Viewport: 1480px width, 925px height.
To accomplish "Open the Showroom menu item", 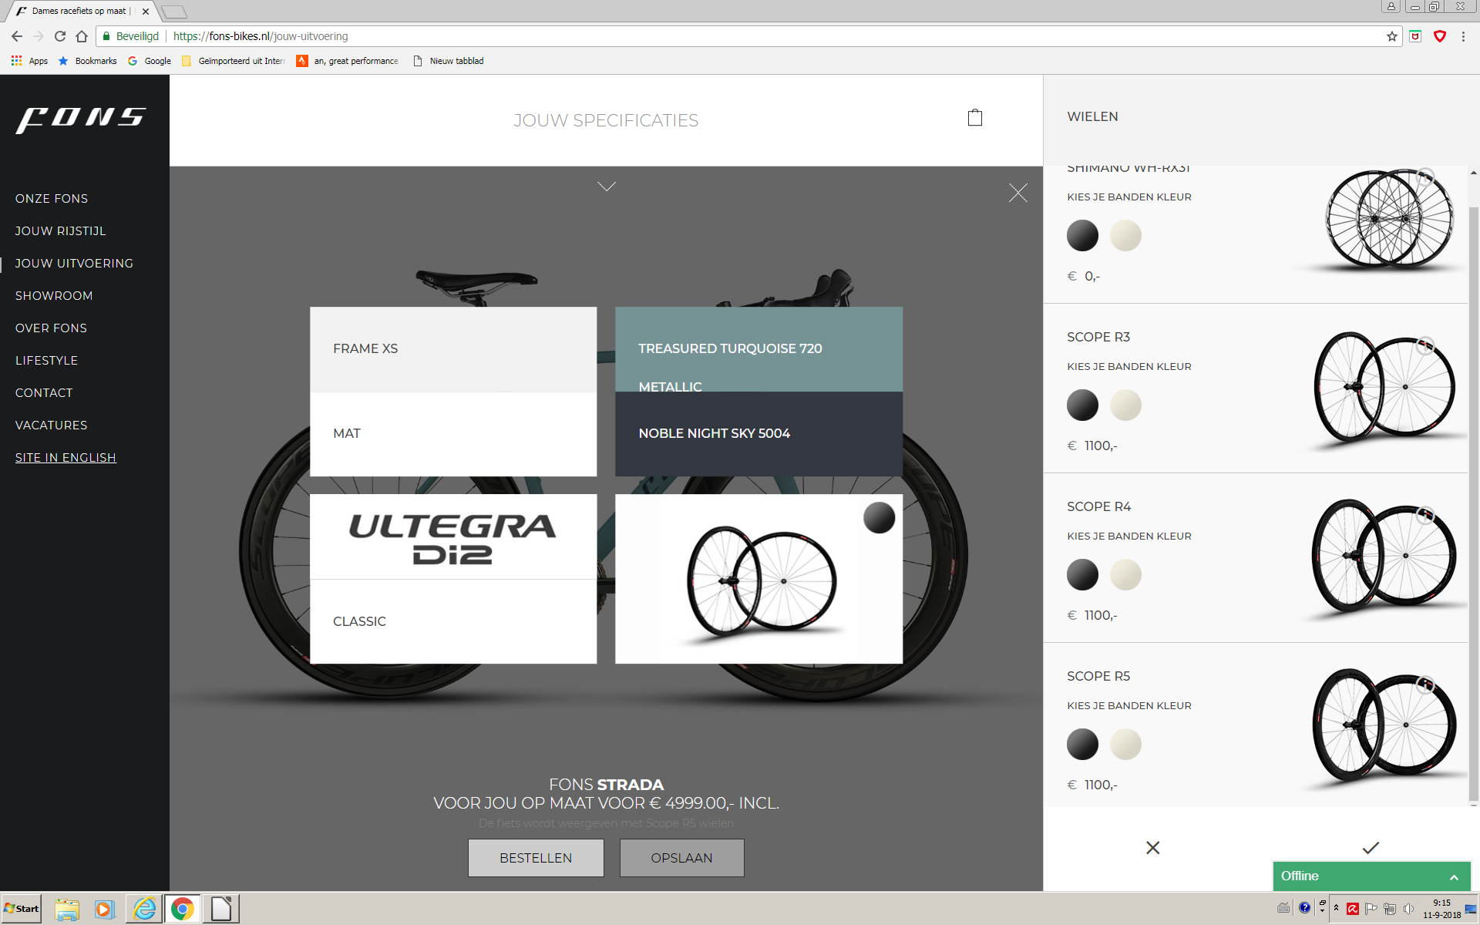I will coord(54,295).
